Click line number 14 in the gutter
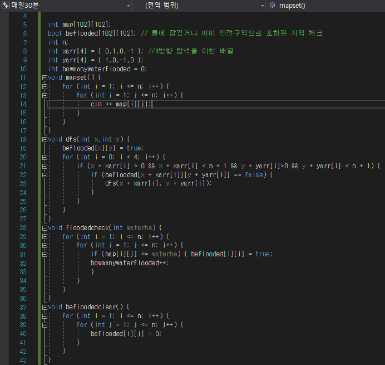This screenshot has width=385, height=365. 23,104
